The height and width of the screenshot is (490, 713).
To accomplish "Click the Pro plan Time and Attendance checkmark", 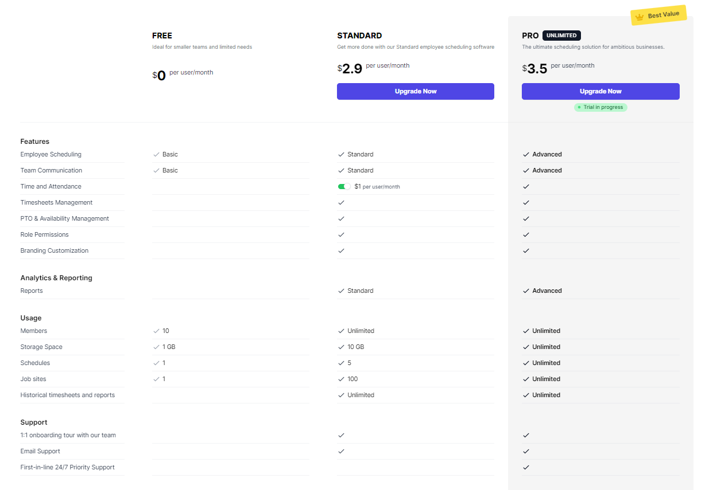I will coord(526,186).
